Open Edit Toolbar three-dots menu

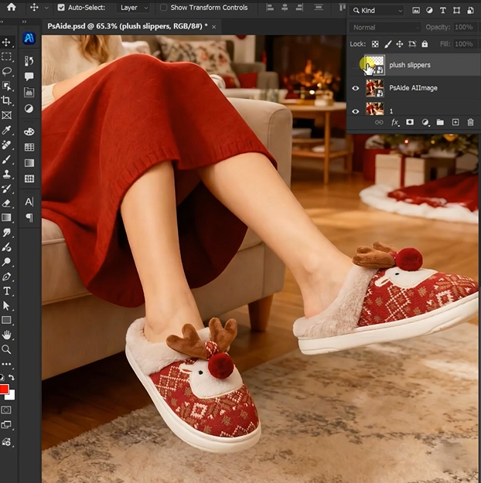tap(6, 364)
